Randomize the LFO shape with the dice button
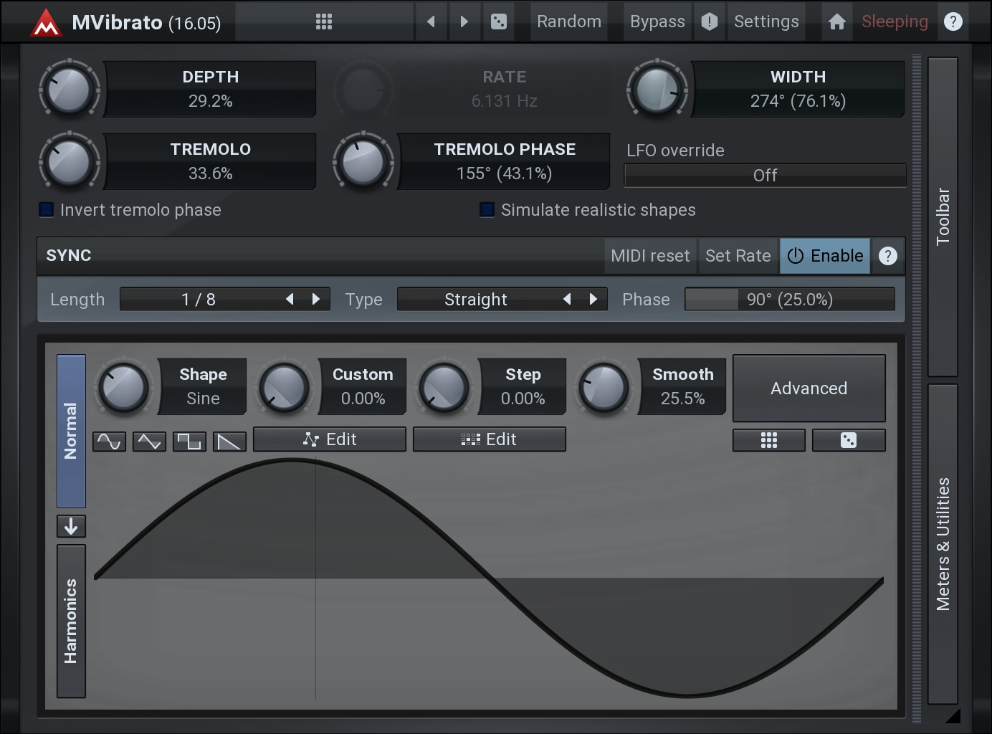Viewport: 992px width, 734px height. point(849,440)
